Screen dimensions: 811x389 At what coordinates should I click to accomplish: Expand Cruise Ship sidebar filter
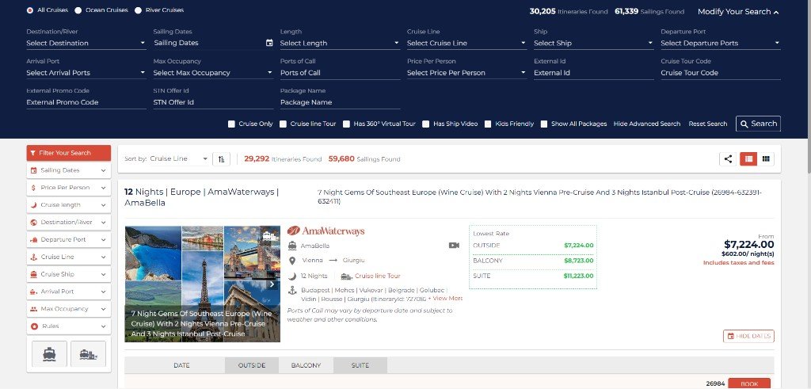pyautogui.click(x=69, y=274)
